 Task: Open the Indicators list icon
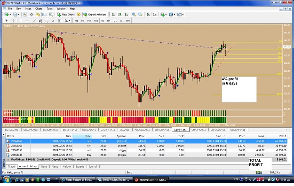point(162,15)
